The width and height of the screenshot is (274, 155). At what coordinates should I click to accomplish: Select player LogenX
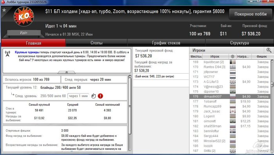tap(209, 116)
